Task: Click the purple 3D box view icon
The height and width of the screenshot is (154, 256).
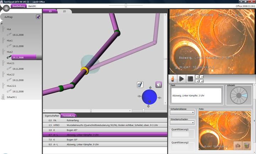Action: [x=159, y=85]
